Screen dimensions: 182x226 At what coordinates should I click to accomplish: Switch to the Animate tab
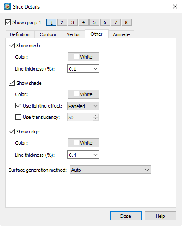click(121, 34)
